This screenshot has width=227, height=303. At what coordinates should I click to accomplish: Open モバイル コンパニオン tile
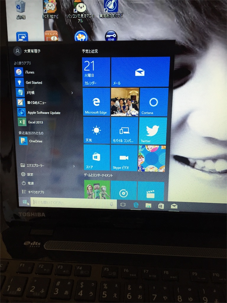coord(124,131)
